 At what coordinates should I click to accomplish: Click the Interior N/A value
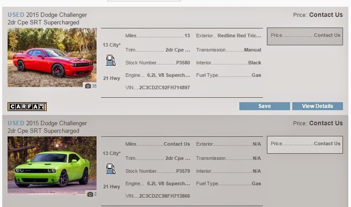[x=257, y=171]
